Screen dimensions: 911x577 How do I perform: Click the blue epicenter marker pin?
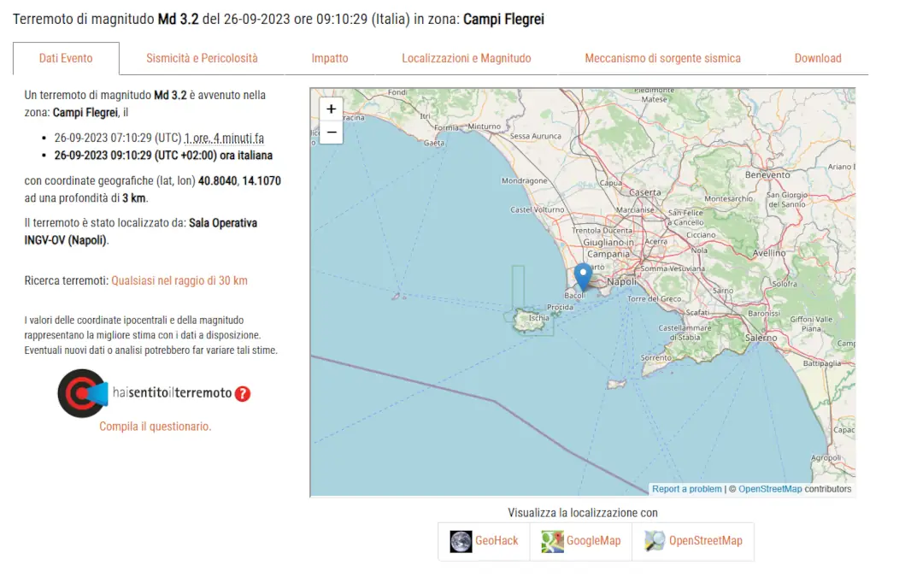[583, 276]
